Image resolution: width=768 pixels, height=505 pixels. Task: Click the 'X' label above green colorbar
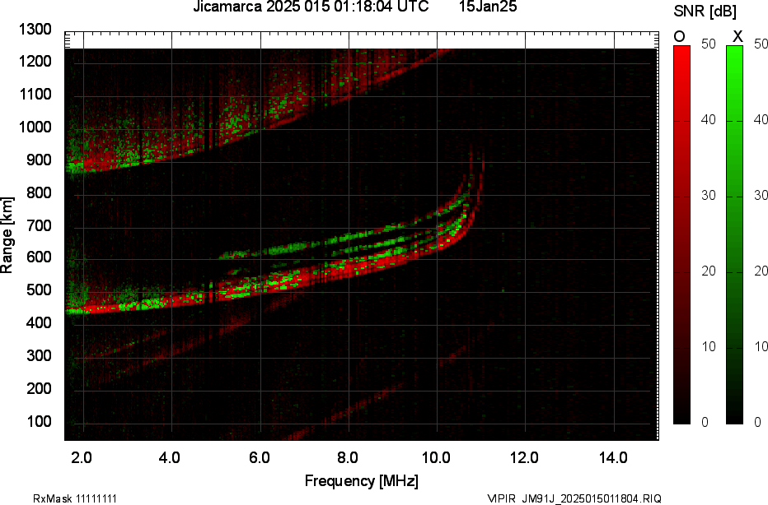coord(738,37)
